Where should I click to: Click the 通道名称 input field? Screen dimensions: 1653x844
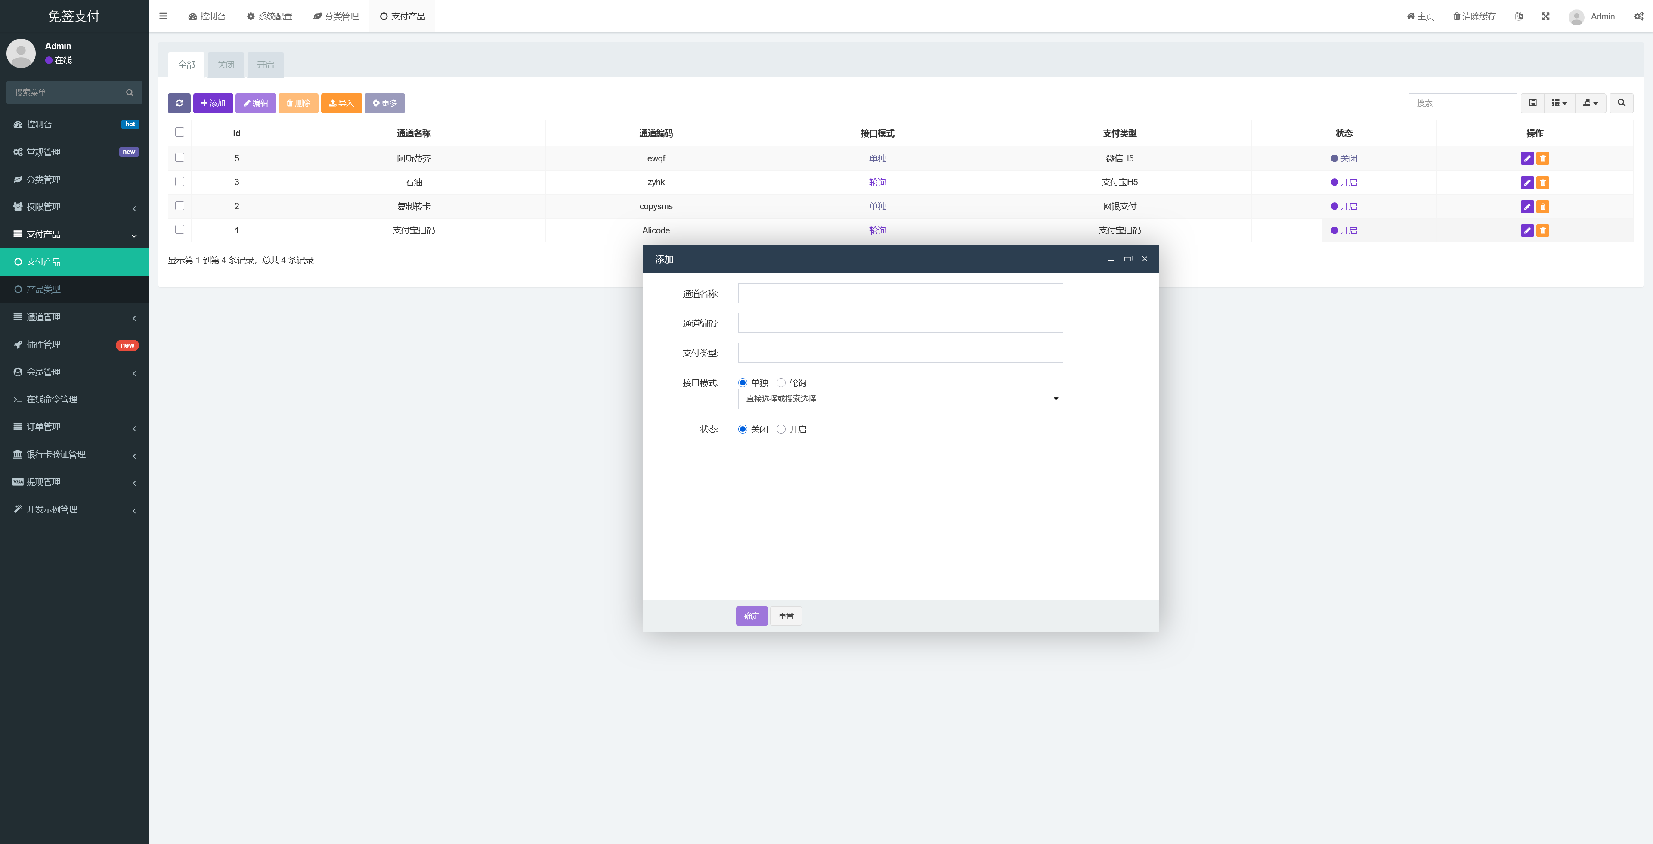tap(900, 293)
